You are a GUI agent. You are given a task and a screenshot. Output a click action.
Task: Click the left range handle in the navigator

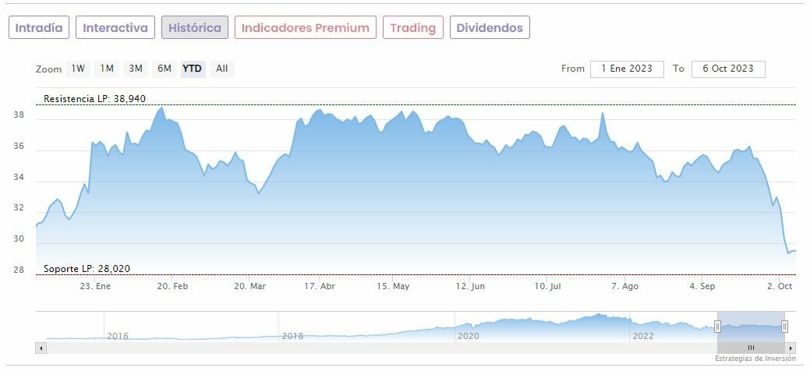717,326
